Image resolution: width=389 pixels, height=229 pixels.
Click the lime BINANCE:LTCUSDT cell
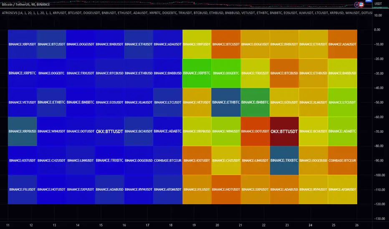[x=342, y=102]
